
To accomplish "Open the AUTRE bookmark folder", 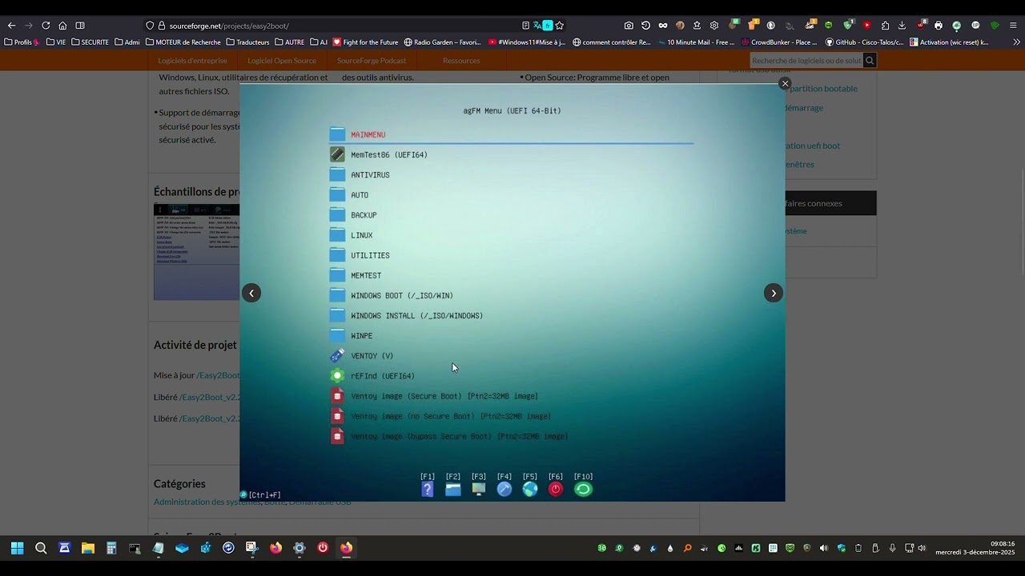I will 290,42.
